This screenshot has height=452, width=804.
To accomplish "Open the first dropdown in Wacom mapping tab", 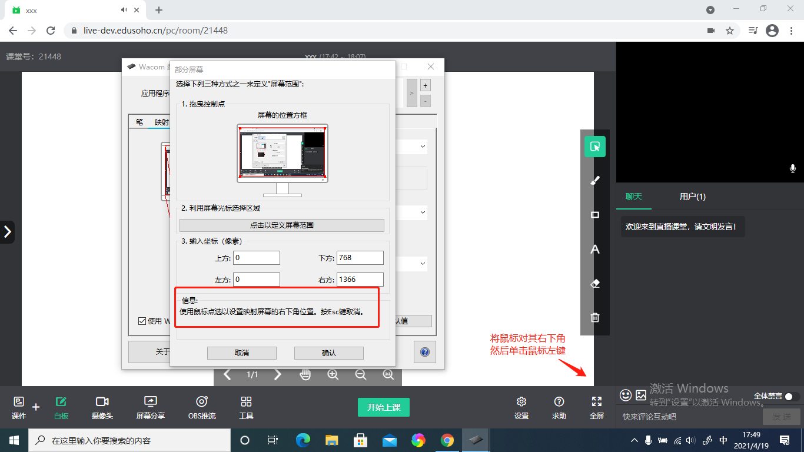I will pyautogui.click(x=423, y=147).
